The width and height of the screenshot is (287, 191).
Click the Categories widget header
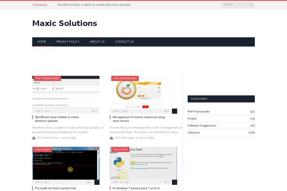[221, 99]
